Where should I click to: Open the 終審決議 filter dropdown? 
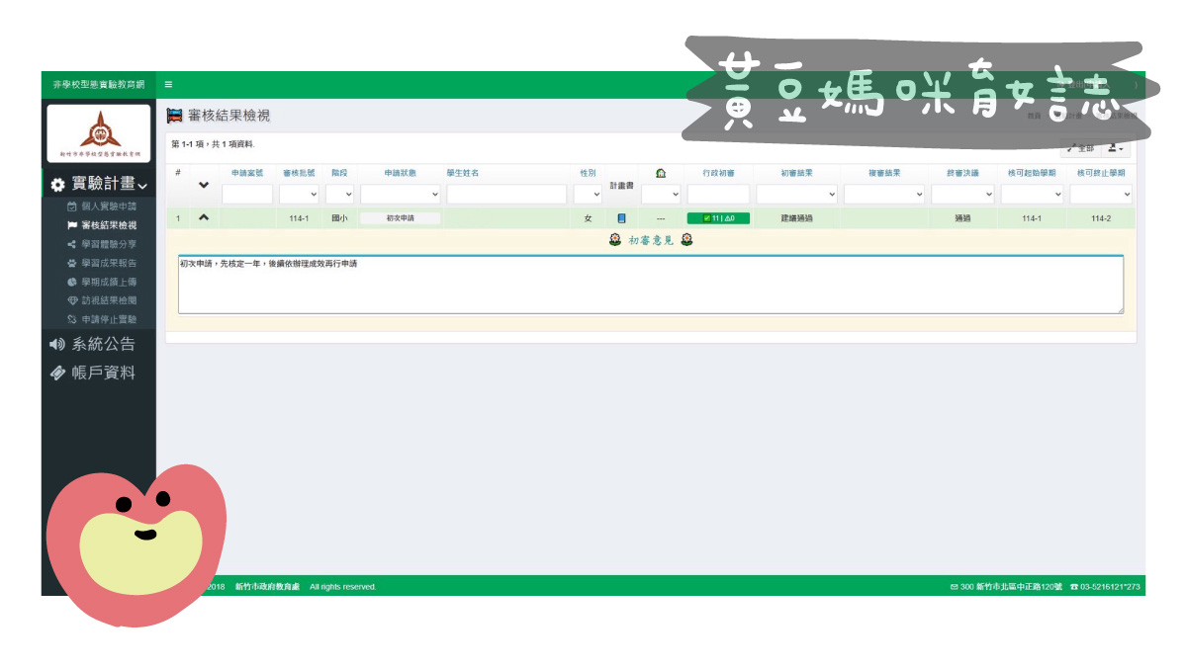[962, 194]
